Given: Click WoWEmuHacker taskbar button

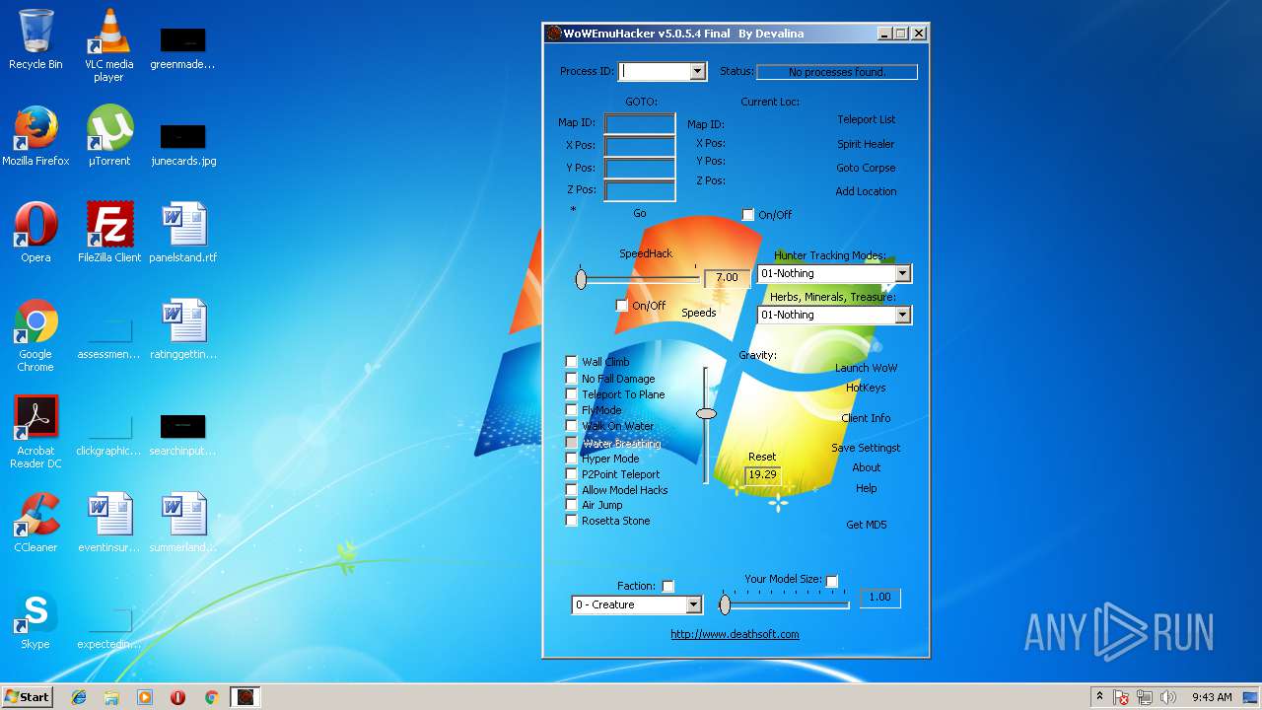Looking at the screenshot, I should [x=245, y=697].
